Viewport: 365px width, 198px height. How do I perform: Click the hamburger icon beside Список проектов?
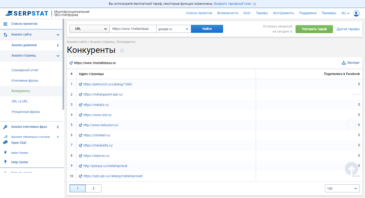[5, 24]
